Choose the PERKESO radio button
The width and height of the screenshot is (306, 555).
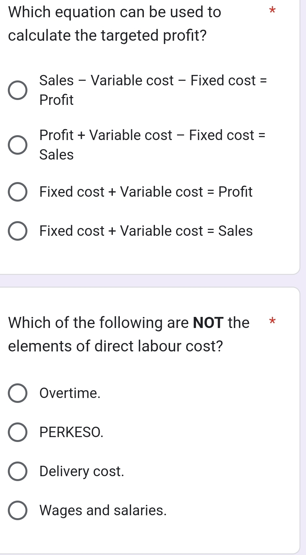click(x=18, y=432)
